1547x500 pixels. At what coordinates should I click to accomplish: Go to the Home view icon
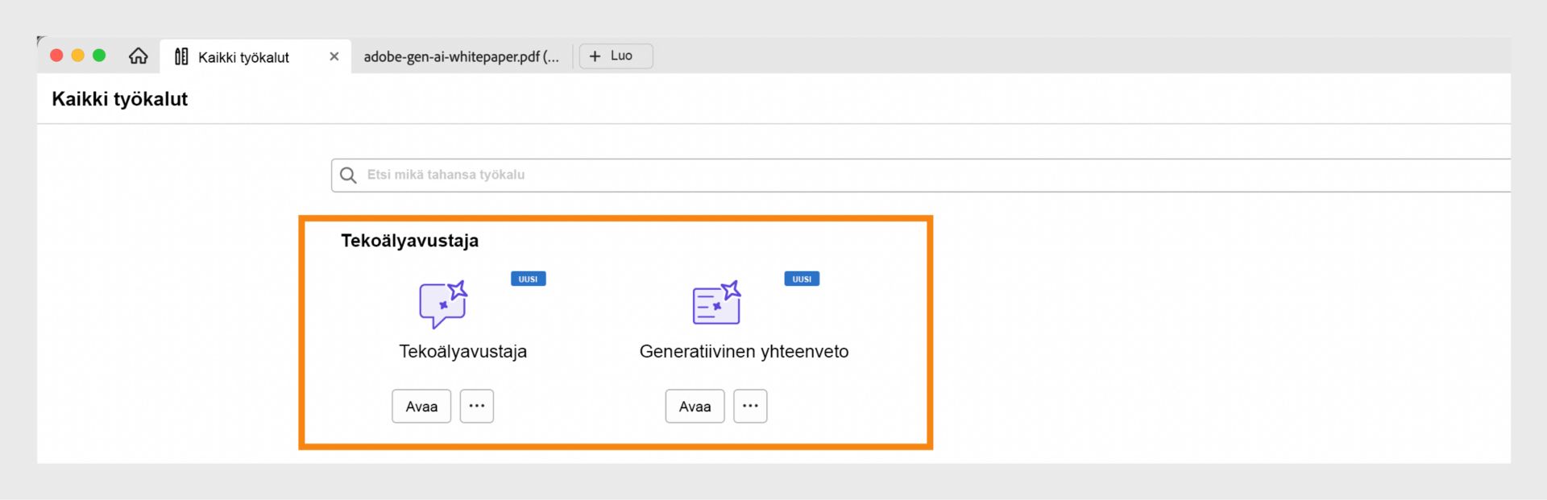tap(139, 56)
